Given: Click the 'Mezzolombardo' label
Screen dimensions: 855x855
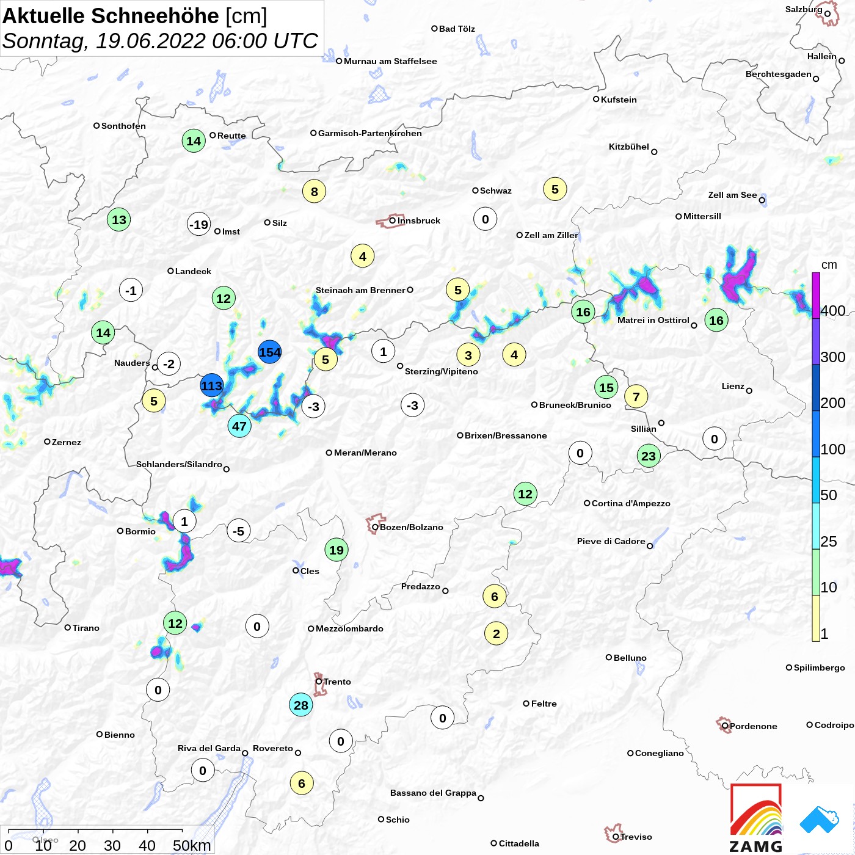Looking at the screenshot, I should 349,628.
